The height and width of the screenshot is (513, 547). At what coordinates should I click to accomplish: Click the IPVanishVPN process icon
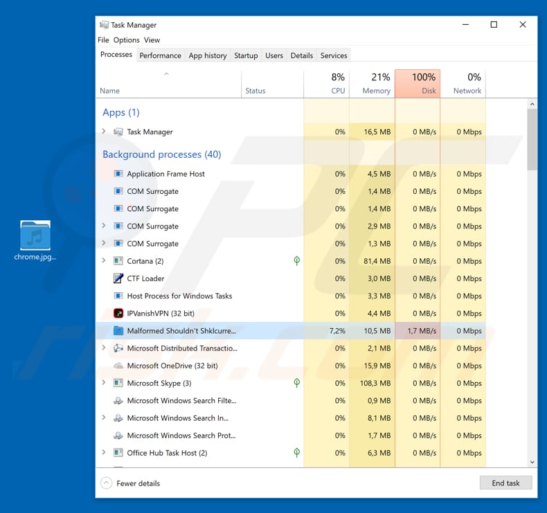coord(118,313)
